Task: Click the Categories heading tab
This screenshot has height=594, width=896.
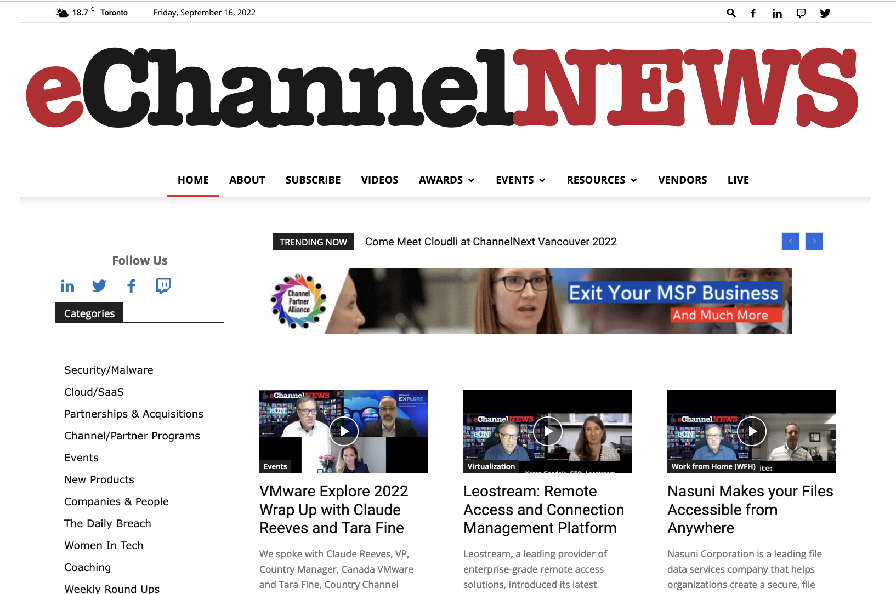Action: click(89, 313)
